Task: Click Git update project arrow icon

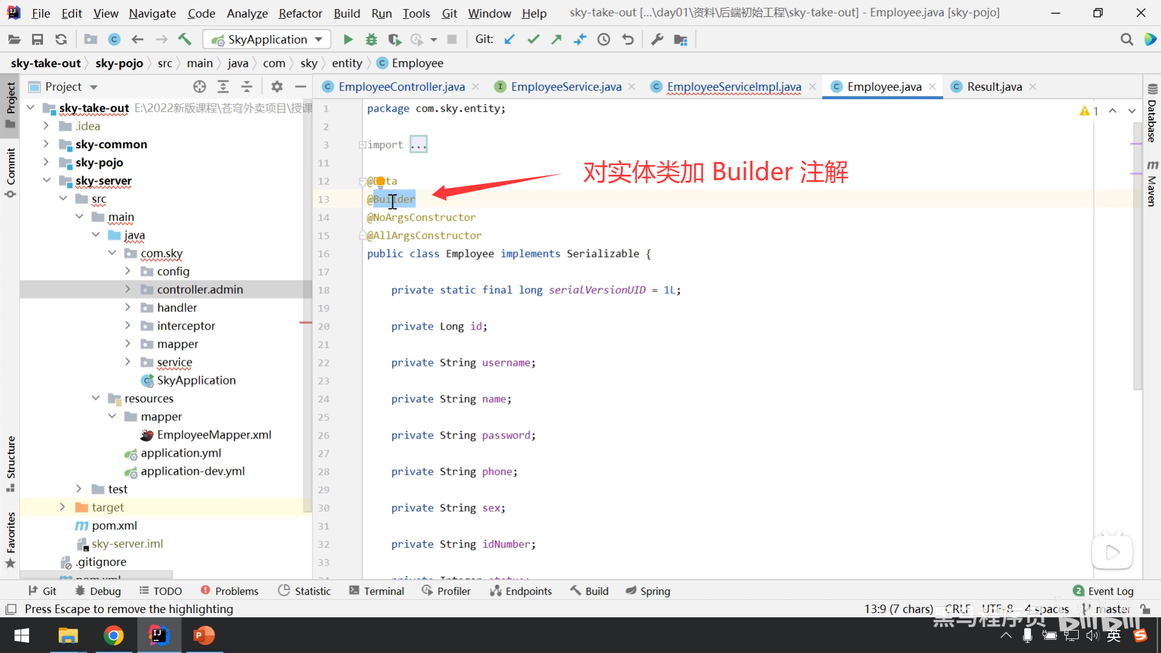Action: (510, 39)
